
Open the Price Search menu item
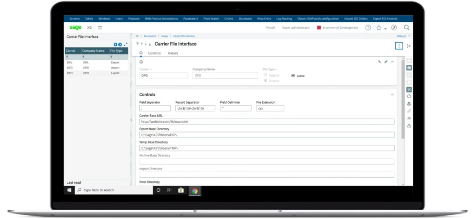tap(211, 19)
